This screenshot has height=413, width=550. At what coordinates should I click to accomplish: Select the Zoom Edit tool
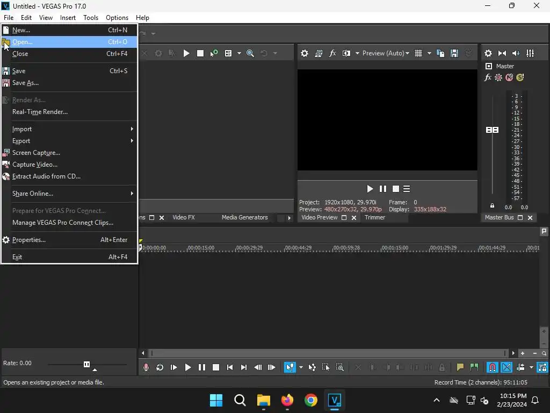(x=339, y=367)
